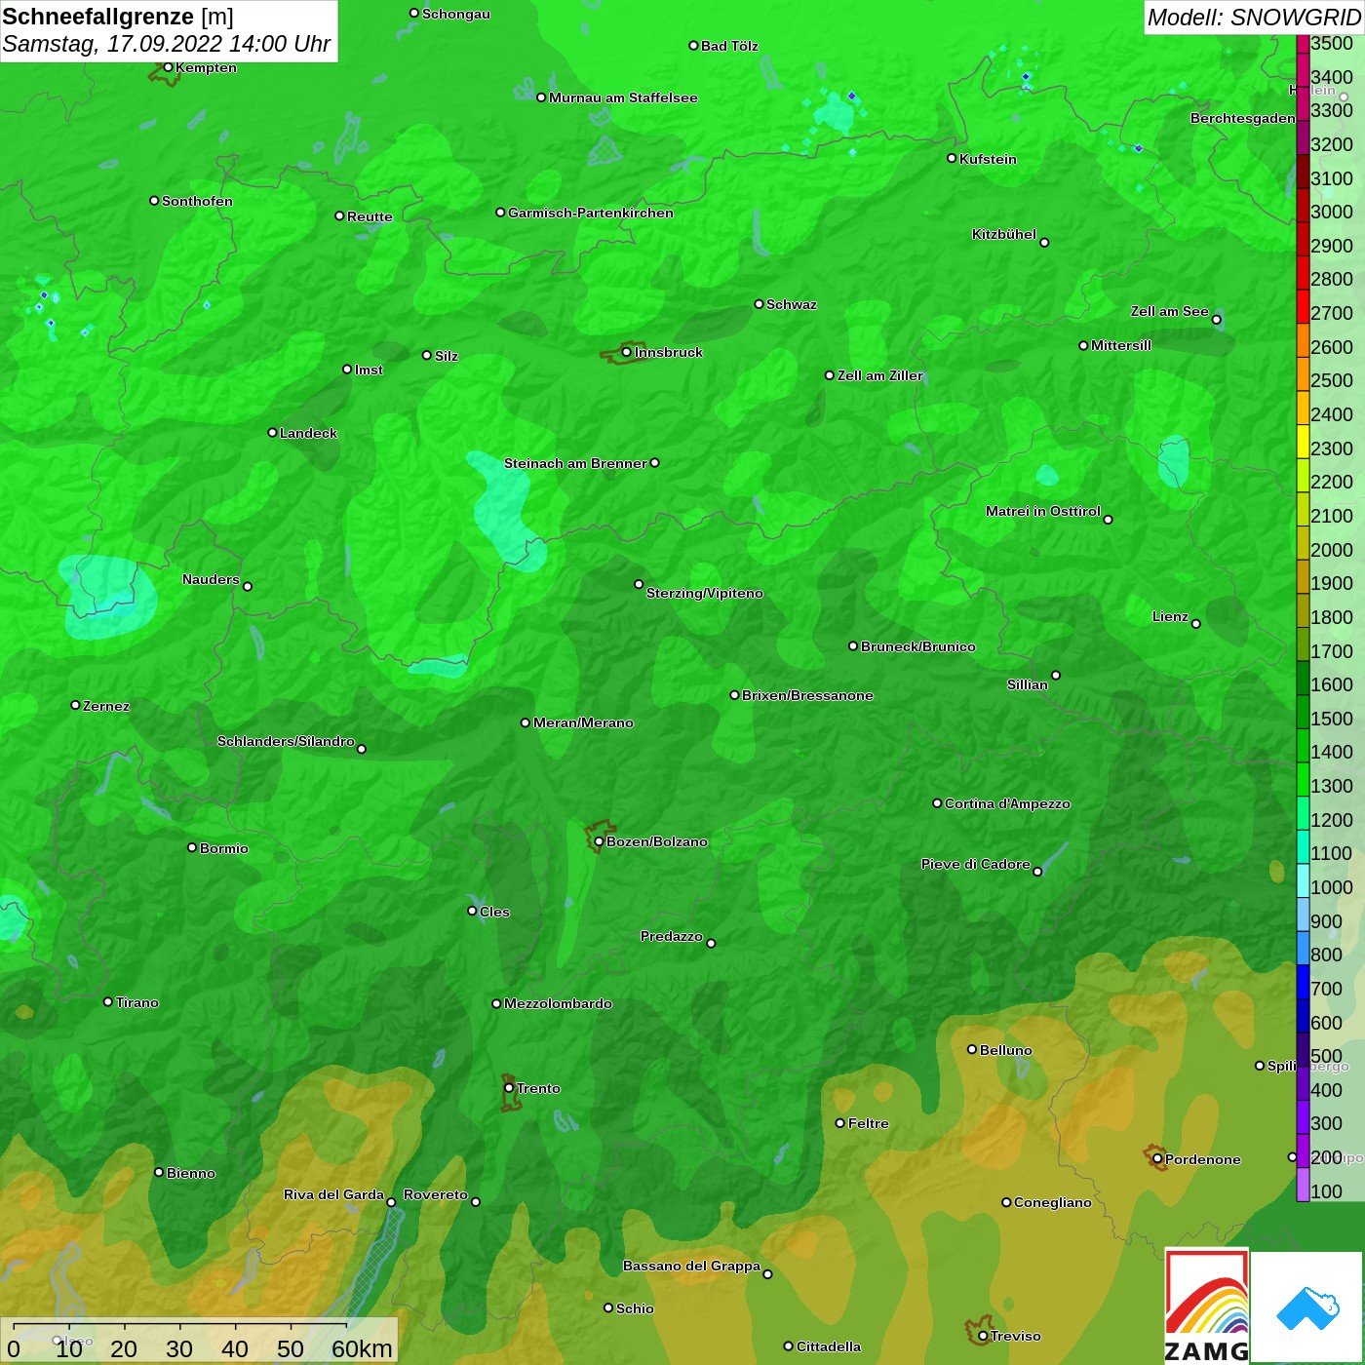Click the Mezzolombardo label
This screenshot has height=1365, width=1365.
click(x=558, y=1003)
